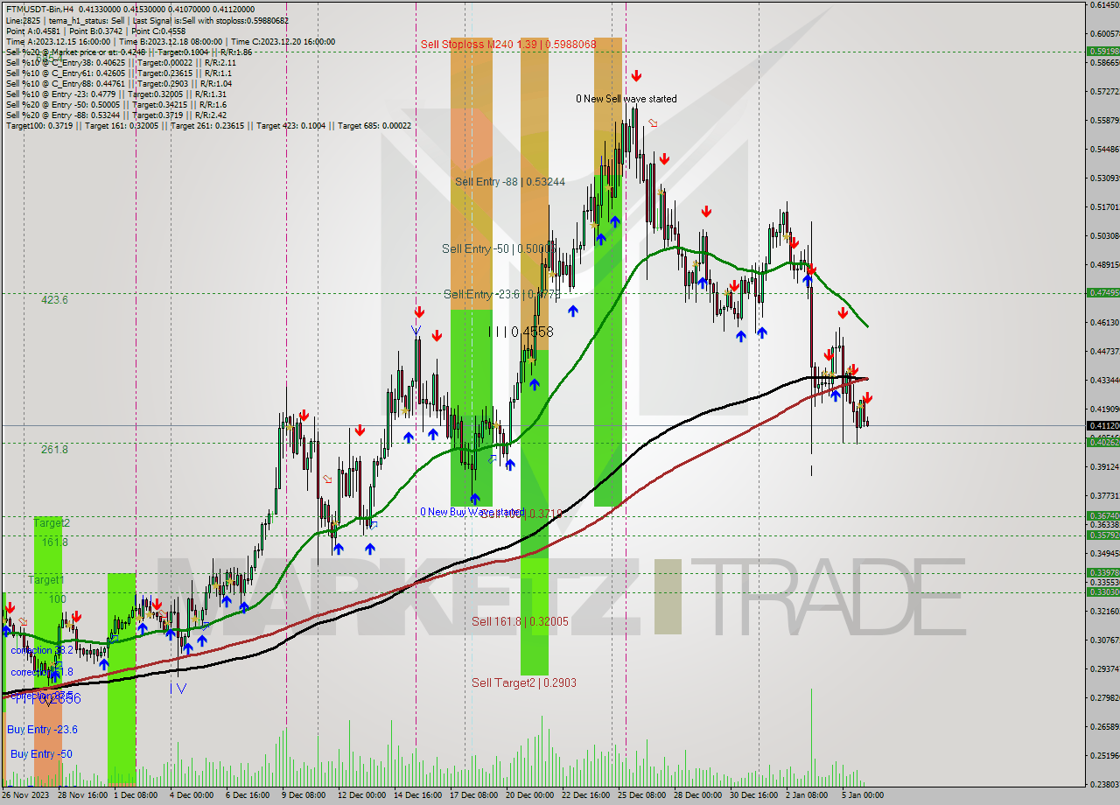Click the 0.23803 price axis label

click(1104, 784)
